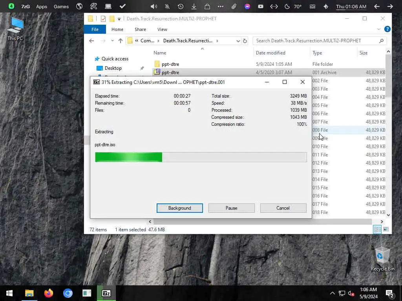Screen dimensions: 402x301
Task: Open Firefox from the taskbar
Action: pyautogui.click(x=48, y=293)
